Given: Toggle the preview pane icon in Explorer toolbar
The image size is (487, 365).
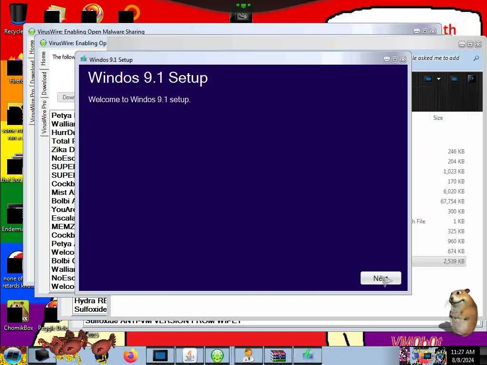Looking at the screenshot, I should [454, 79].
